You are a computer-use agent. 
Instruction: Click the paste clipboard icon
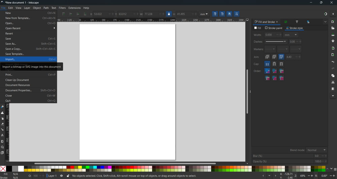tap(333, 89)
